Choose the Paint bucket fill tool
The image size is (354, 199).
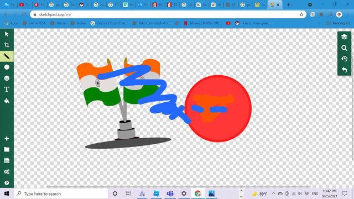pos(7,101)
